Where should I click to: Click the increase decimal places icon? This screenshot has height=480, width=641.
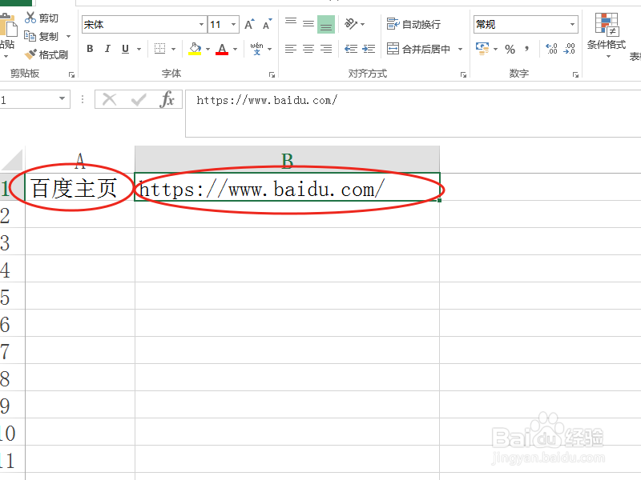coord(551,49)
